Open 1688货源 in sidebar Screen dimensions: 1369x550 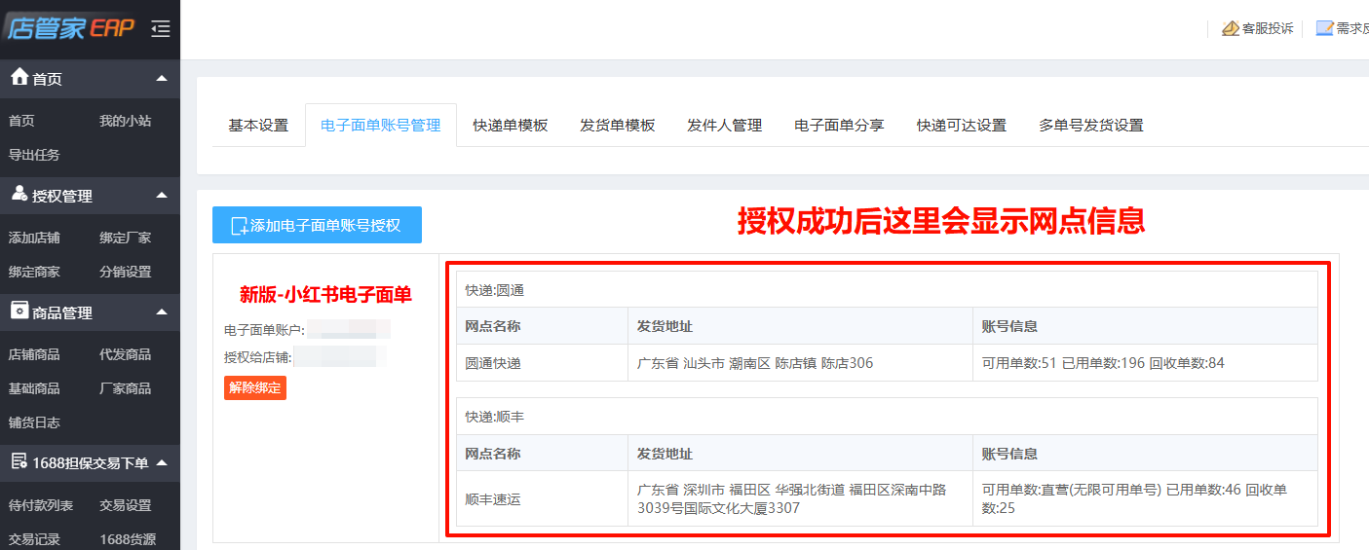point(128,539)
